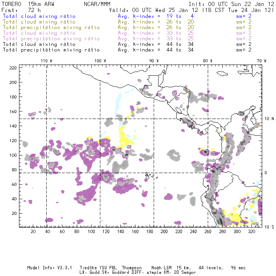This screenshot has height=276, width=276.
Task: Click the "110 W" longitude label
Action: (x=47, y=61)
